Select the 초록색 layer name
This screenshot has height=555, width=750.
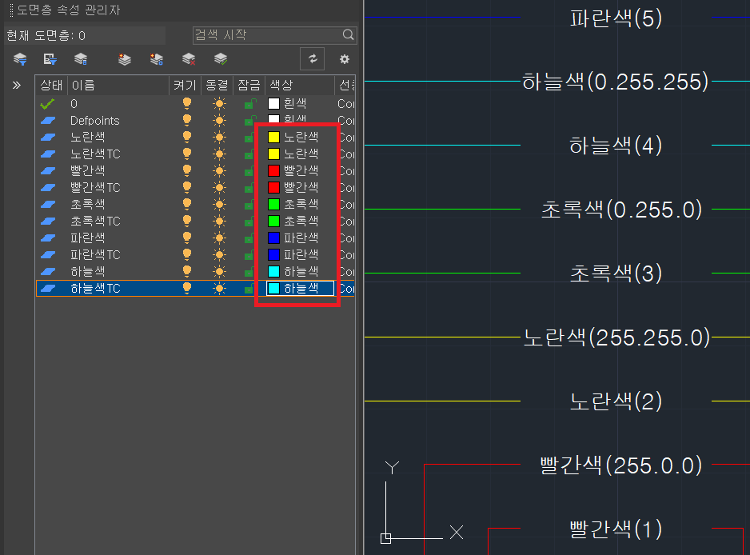point(87,204)
